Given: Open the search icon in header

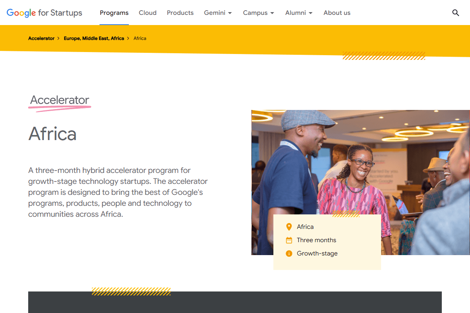Looking at the screenshot, I should click(x=456, y=13).
